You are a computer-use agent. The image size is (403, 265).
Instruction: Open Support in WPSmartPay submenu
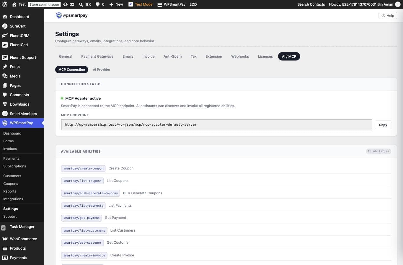10,216
